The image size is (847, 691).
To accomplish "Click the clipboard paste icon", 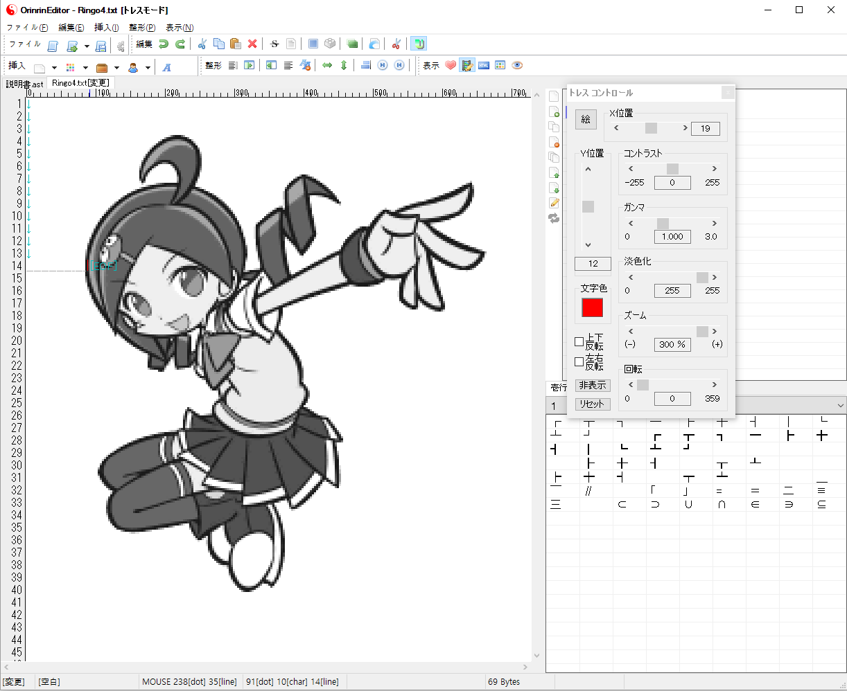I will click(236, 44).
